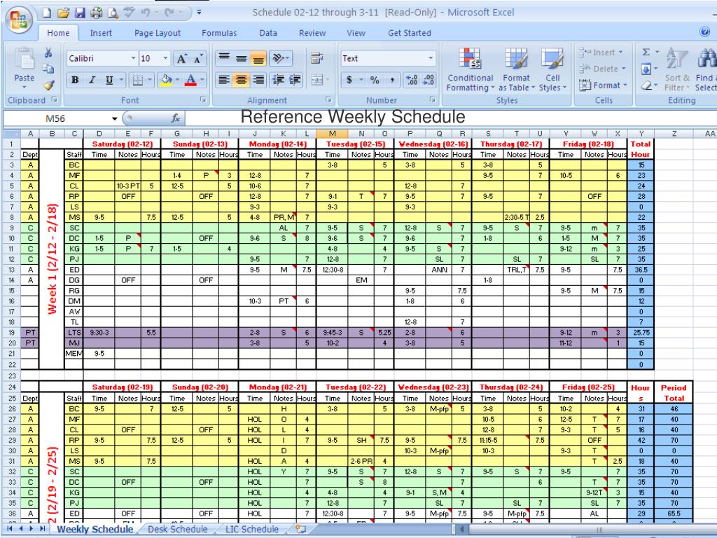This screenshot has width=717, height=538.
Task: Toggle Middle Align for cells
Action: [x=241, y=58]
